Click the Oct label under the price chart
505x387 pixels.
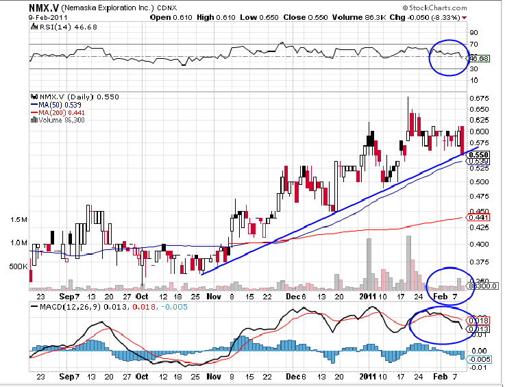[142, 297]
